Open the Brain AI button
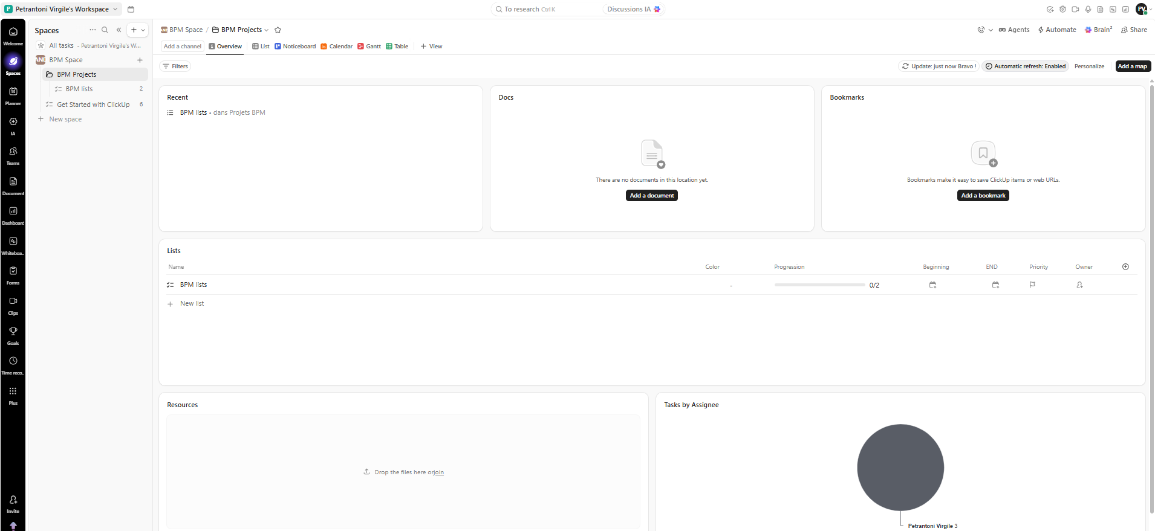The width and height of the screenshot is (1155, 531). point(1098,30)
